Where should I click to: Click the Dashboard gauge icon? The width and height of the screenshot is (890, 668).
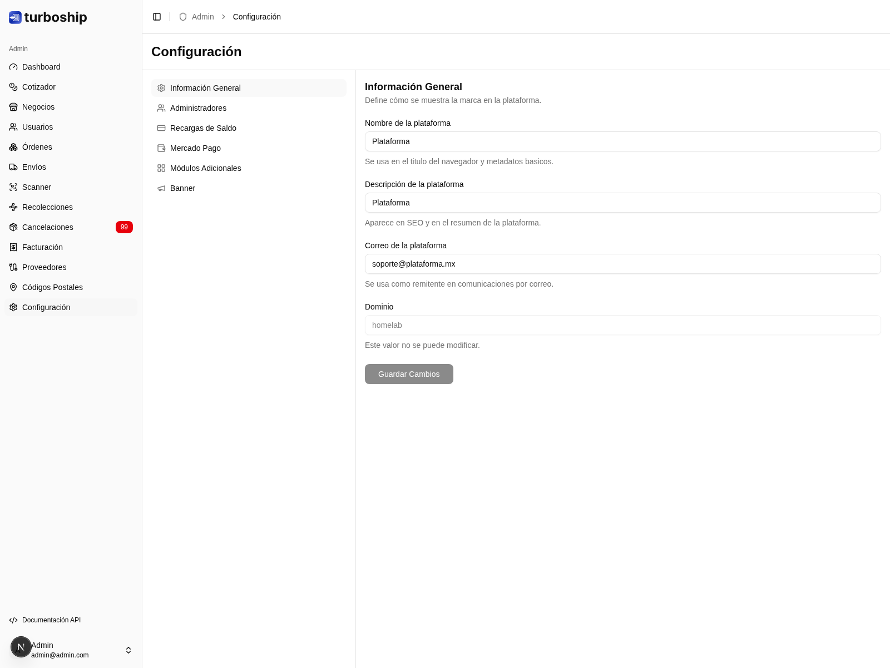(13, 67)
